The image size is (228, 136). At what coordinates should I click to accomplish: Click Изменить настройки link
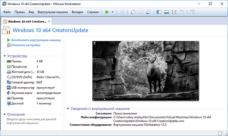[26, 45]
